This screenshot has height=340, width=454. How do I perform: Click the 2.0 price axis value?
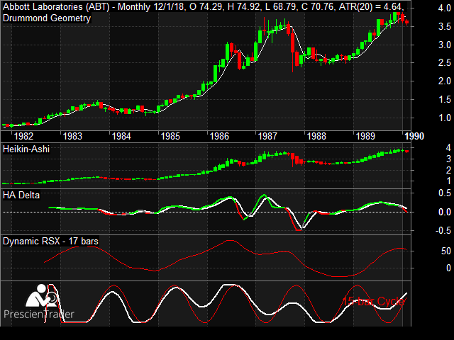[x=445, y=81]
